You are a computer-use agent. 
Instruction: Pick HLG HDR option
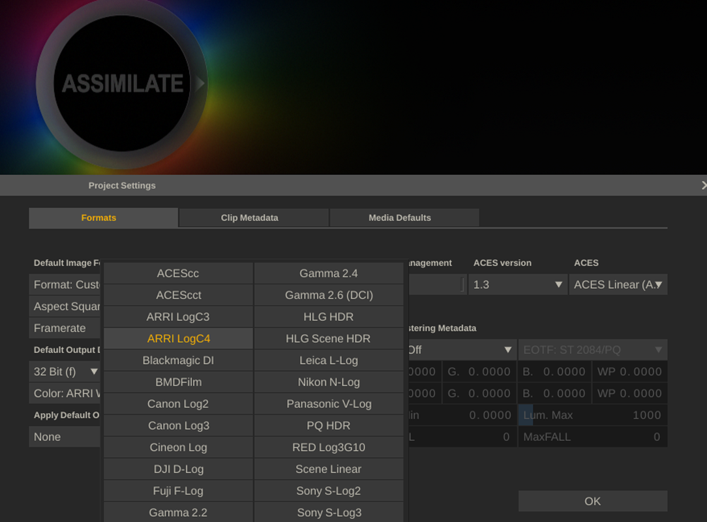point(329,316)
